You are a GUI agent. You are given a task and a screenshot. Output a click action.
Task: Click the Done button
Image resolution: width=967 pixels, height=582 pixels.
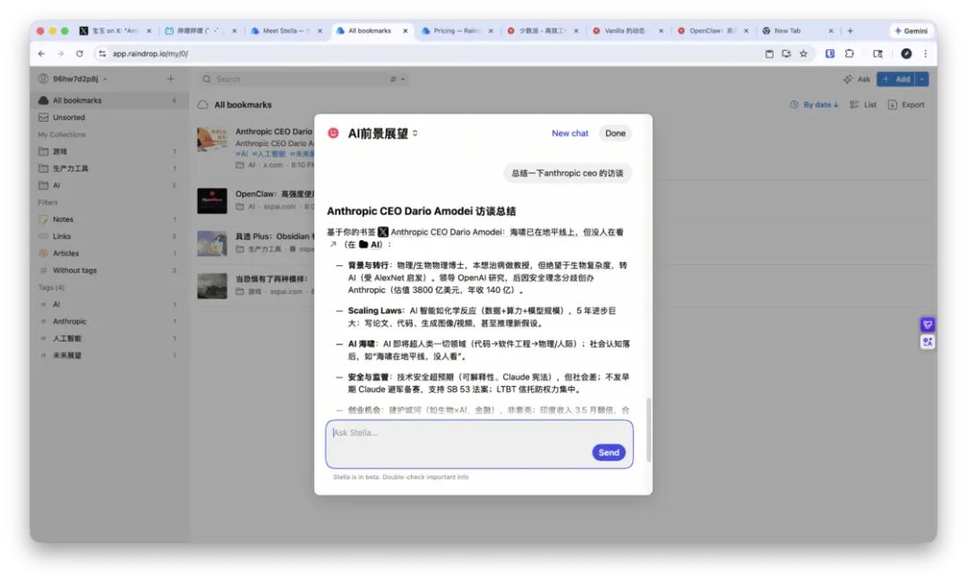click(615, 133)
